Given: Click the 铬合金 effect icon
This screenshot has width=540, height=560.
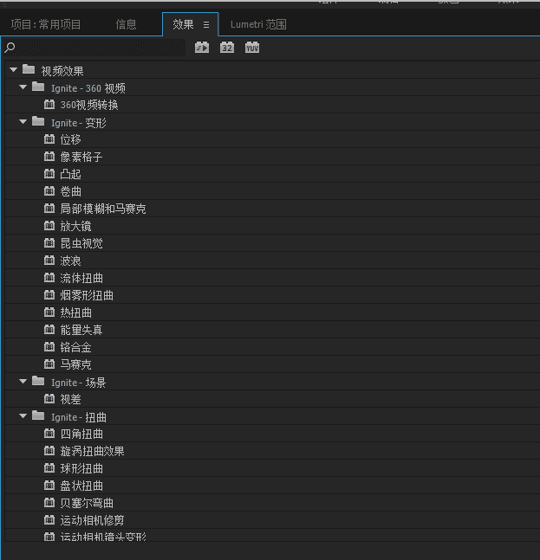Looking at the screenshot, I should pyautogui.click(x=49, y=347).
